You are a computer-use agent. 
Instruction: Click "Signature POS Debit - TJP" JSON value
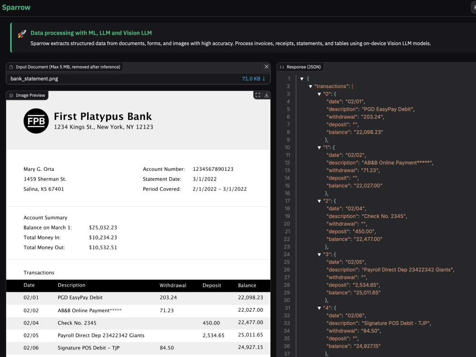coord(396,323)
